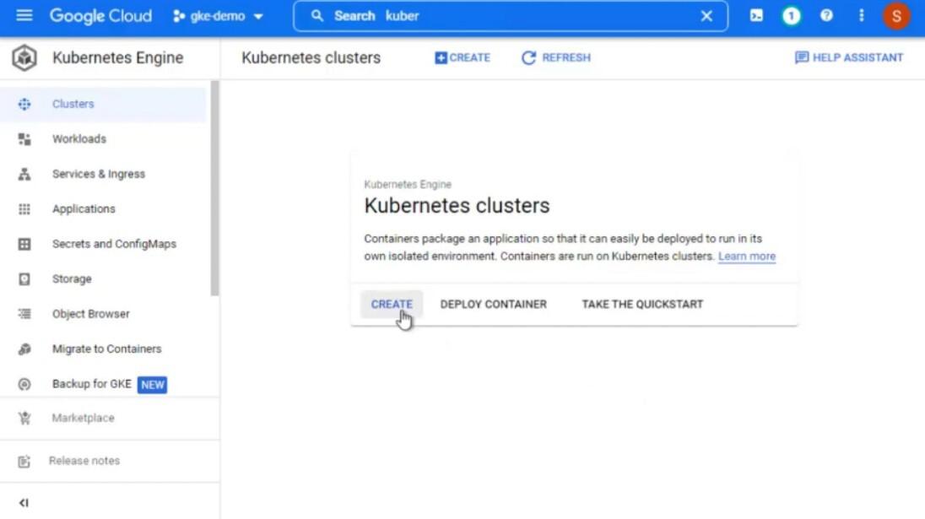Click the search magnifier icon
This screenshot has height=519, width=925.
(316, 16)
